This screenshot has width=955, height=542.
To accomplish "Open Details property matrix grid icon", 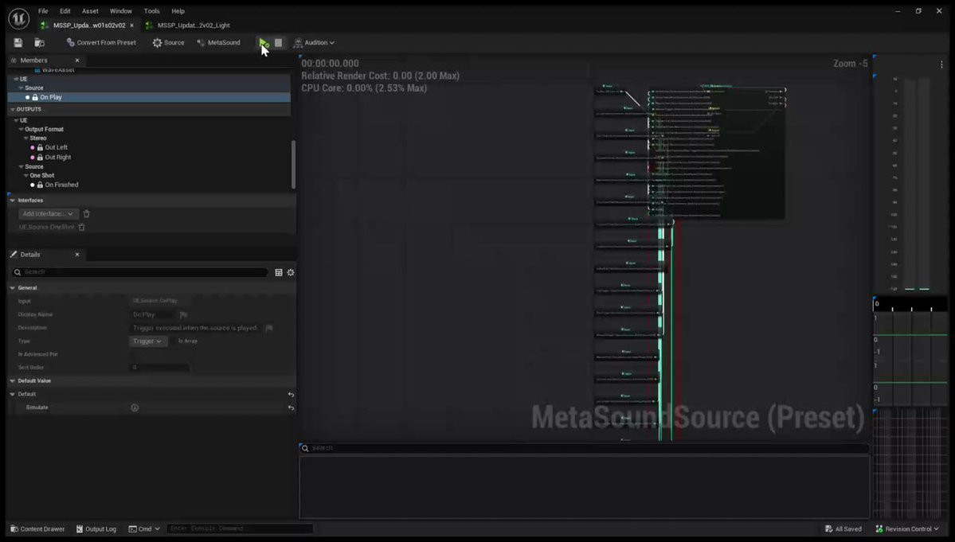I will [279, 272].
